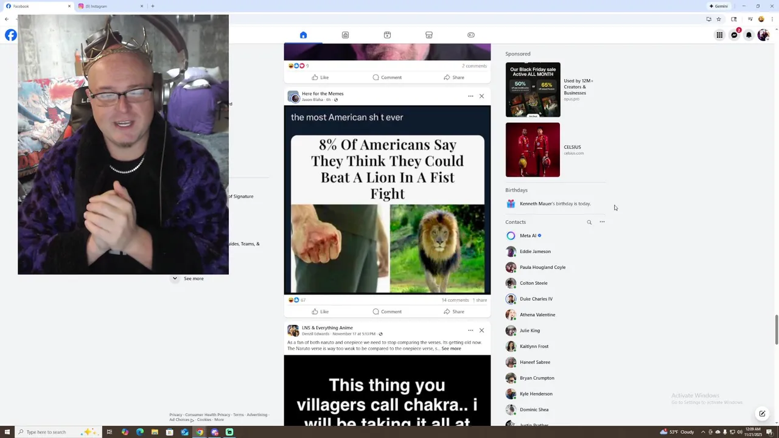Search contacts with magnifier icon
This screenshot has width=779, height=438.
(589, 222)
